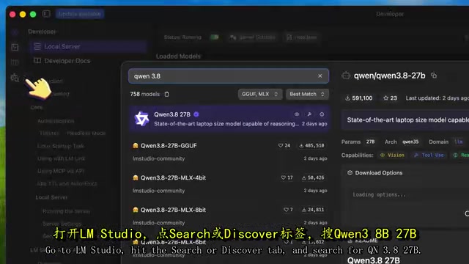Click the heart count 24 on GGUF result

(284, 145)
